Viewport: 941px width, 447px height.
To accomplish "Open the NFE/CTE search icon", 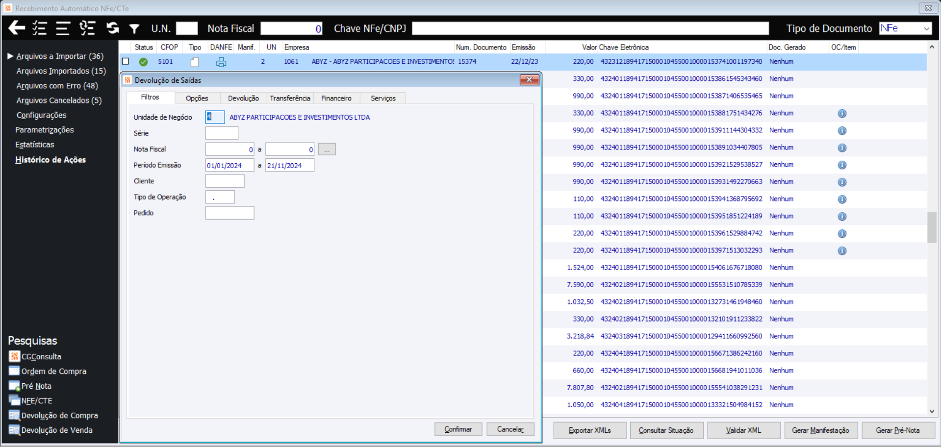I will (x=14, y=400).
